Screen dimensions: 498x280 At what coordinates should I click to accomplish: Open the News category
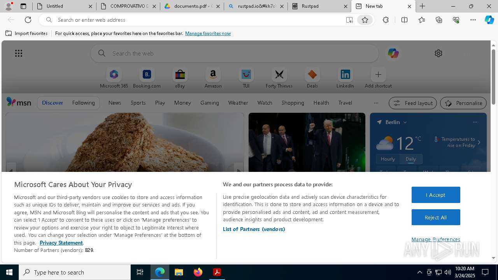click(x=115, y=103)
